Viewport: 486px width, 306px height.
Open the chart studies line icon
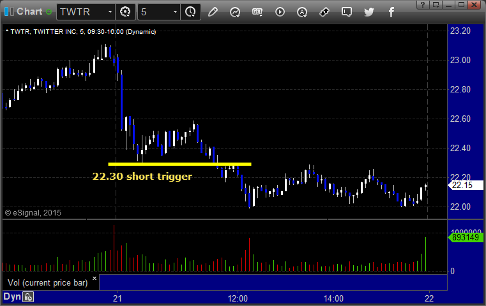235,12
